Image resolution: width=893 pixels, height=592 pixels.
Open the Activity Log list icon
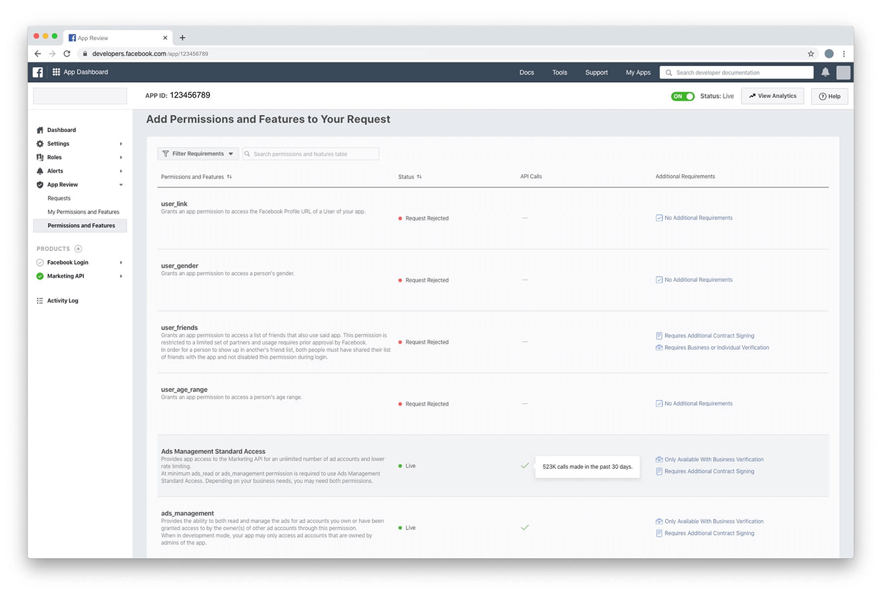(39, 300)
